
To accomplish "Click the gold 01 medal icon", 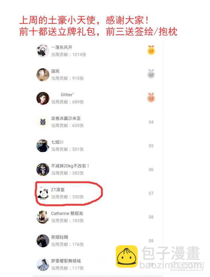I will click(151, 50).
